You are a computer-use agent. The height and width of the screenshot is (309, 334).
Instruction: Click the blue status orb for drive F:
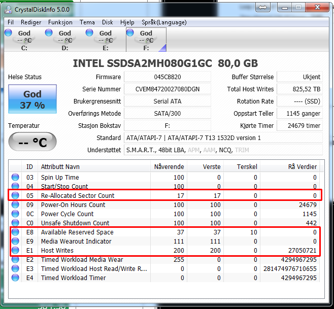(x=130, y=32)
